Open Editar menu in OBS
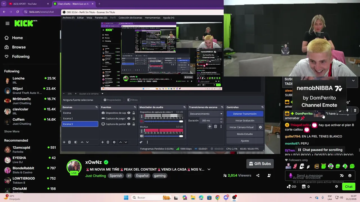Screen dimensions: 360x202 point(80,18)
